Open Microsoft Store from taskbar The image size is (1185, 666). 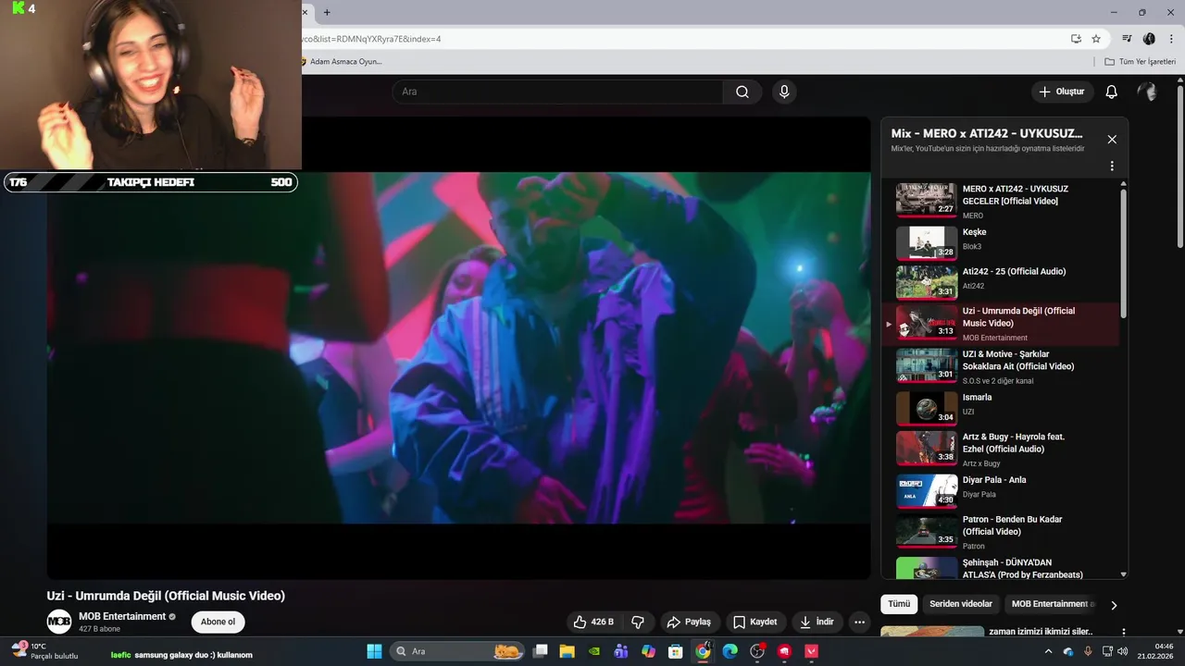(676, 651)
